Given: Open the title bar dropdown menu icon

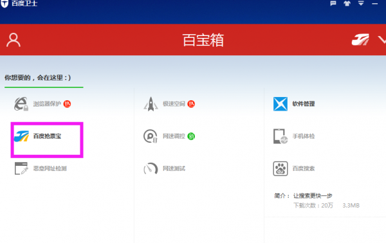Looking at the screenshot, I should pos(361,3).
